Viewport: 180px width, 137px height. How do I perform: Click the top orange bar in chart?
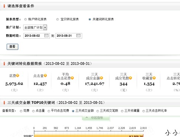click(89, 136)
